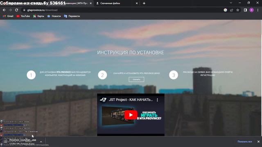The width and height of the screenshot is (262, 147).
Task: Click the JST channel logo on video
Action: (x=103, y=100)
